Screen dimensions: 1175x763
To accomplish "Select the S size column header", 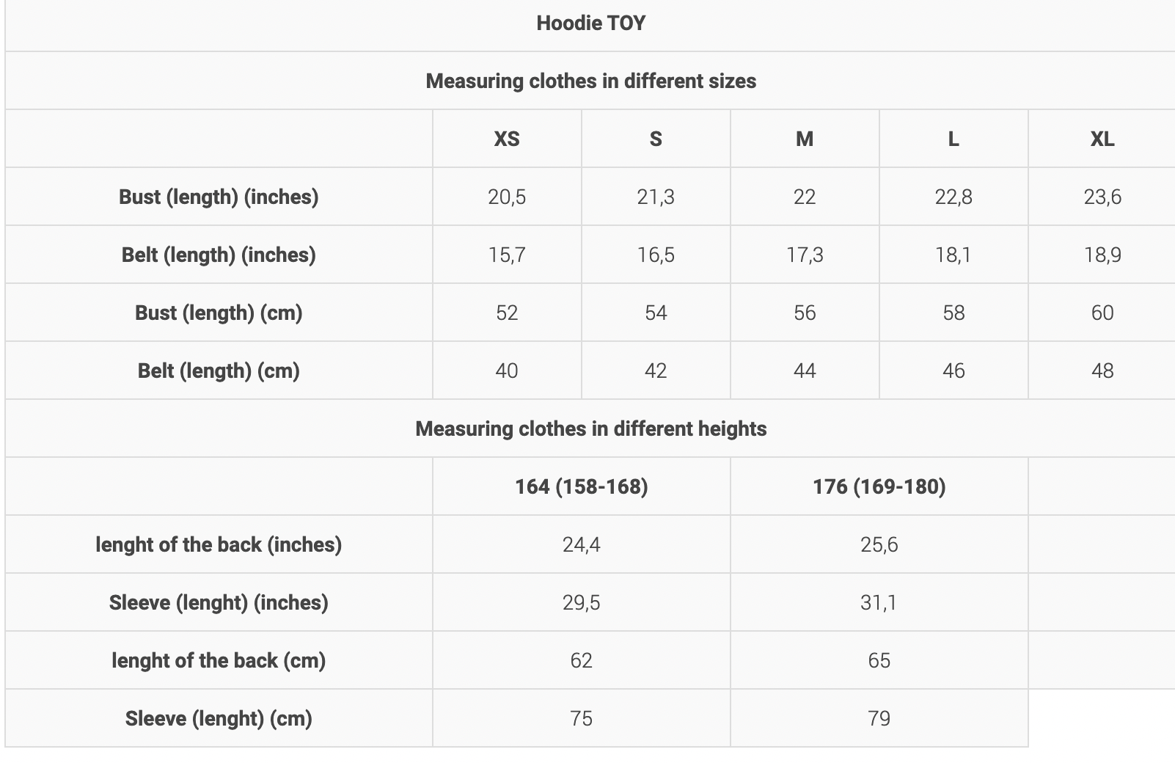I will (656, 139).
